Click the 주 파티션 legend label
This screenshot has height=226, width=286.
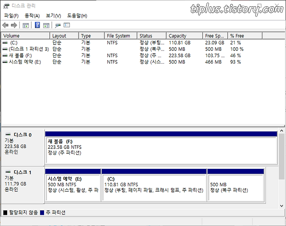(x=56, y=212)
